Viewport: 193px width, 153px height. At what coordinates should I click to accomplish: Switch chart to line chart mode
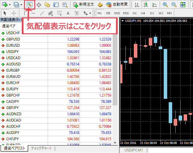click(154, 5)
